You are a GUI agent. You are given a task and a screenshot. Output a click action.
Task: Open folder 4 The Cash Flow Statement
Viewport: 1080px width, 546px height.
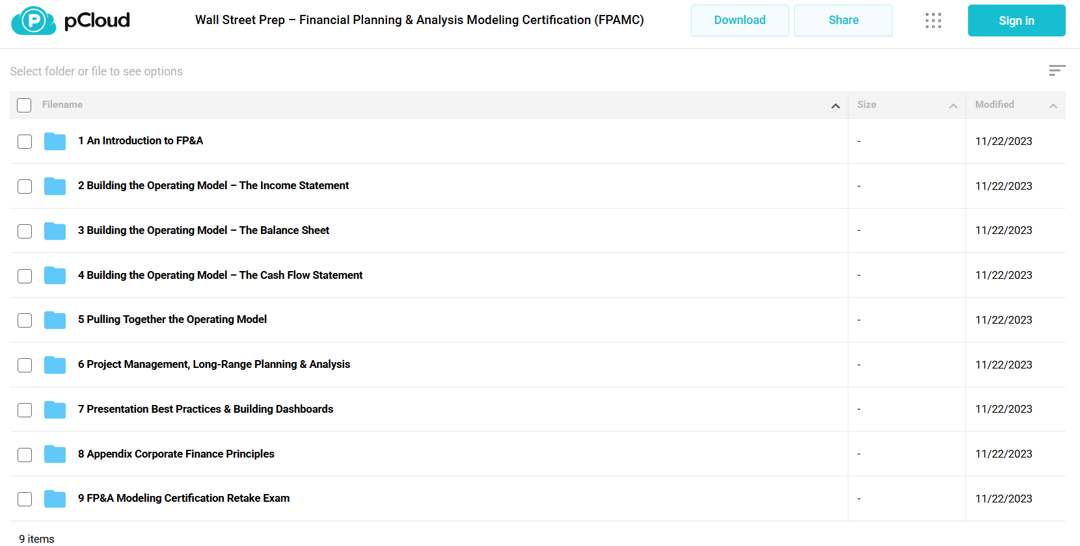(221, 275)
